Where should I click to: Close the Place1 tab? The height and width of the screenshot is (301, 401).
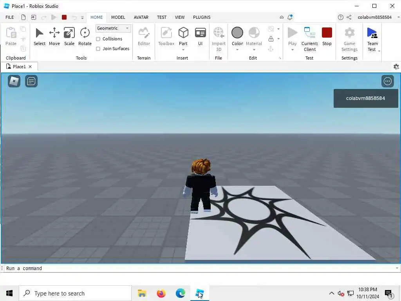coord(30,67)
